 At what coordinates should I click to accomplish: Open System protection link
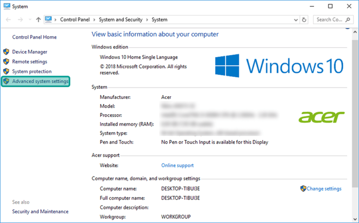(32, 71)
